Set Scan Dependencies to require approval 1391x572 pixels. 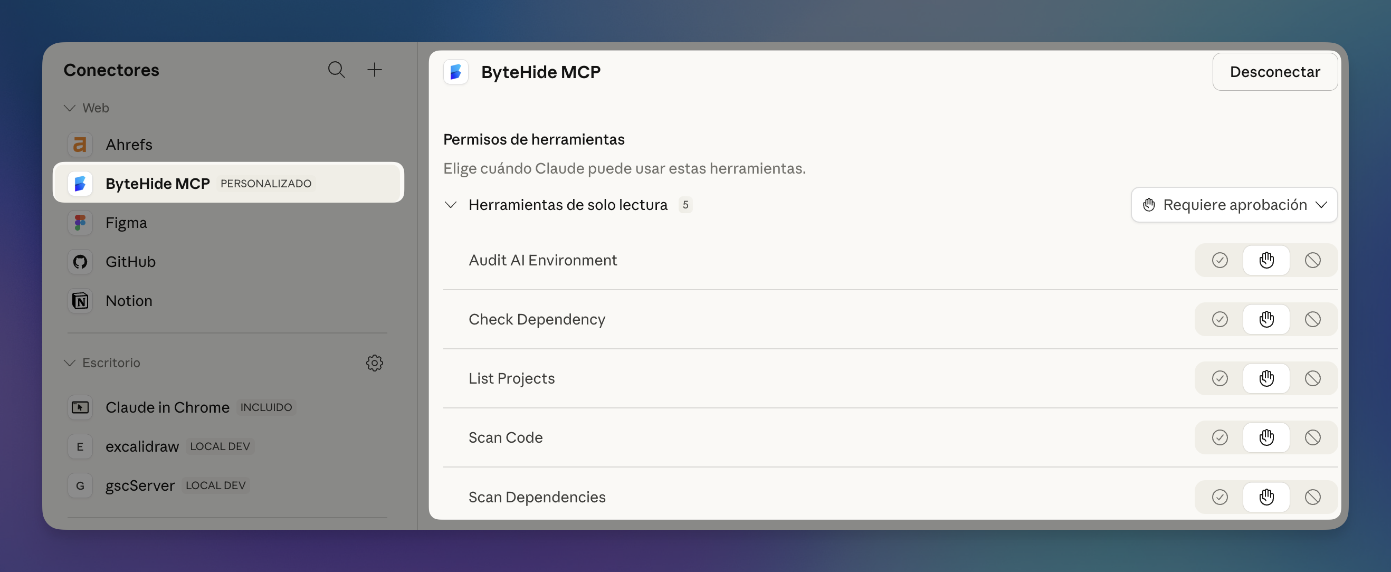click(x=1266, y=497)
